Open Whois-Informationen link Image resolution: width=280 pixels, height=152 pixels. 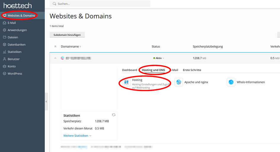tap(251, 82)
